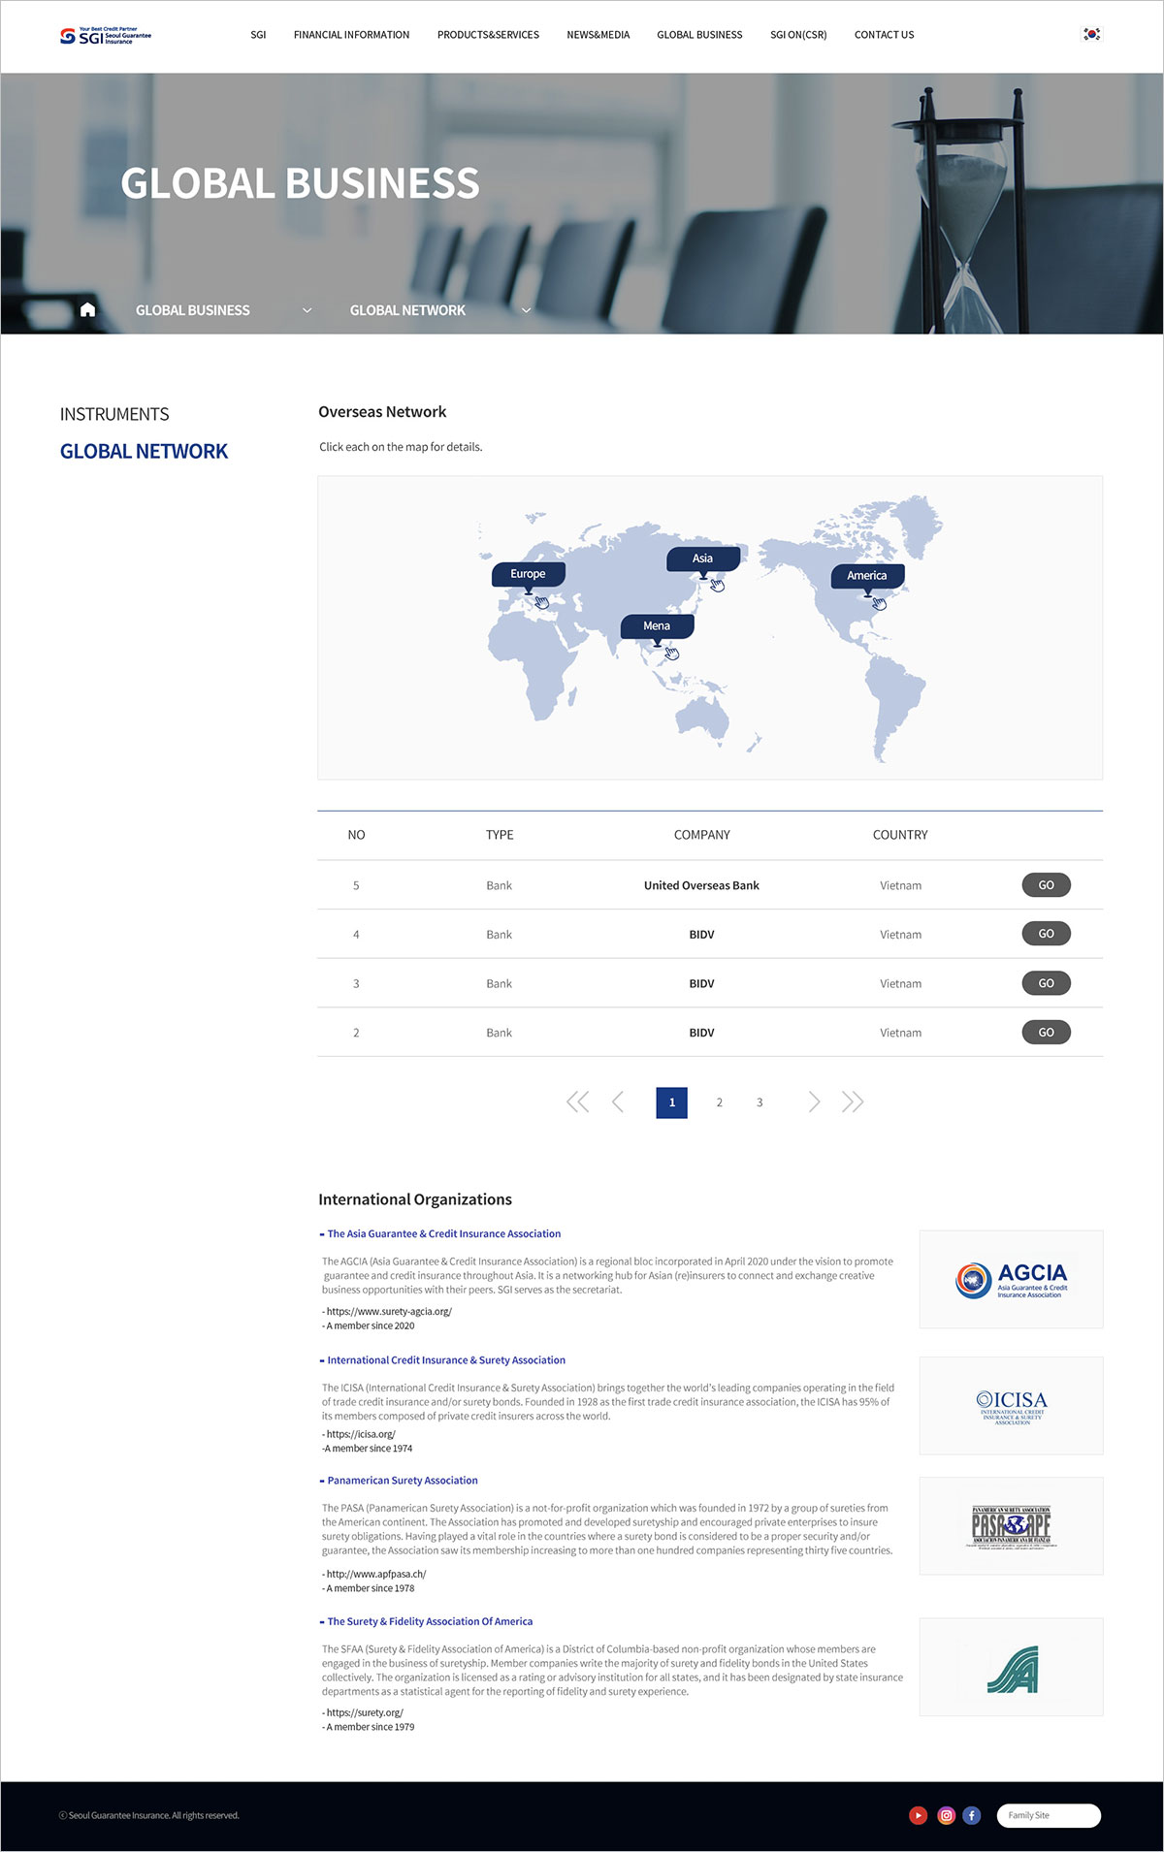Open https://www.surety-agcia.org/ link
The width and height of the screenshot is (1164, 1852).
click(x=389, y=1311)
